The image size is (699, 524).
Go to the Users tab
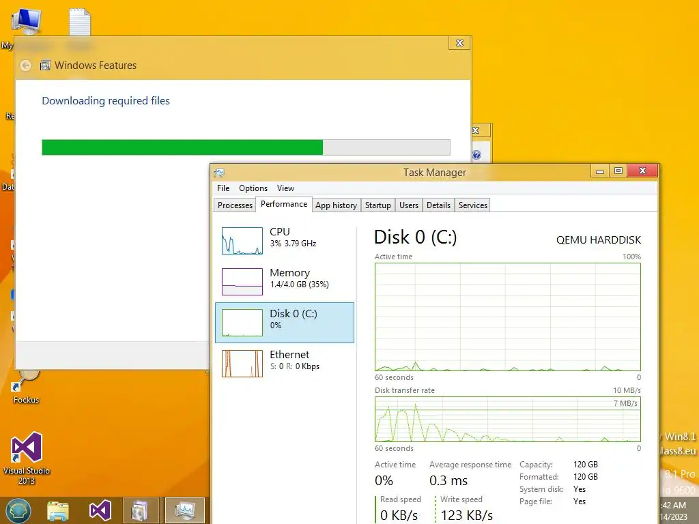click(409, 205)
